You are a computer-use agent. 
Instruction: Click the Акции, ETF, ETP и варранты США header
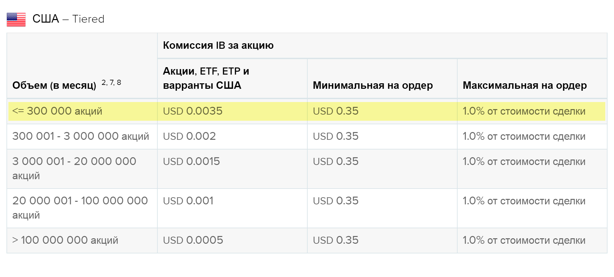point(206,78)
